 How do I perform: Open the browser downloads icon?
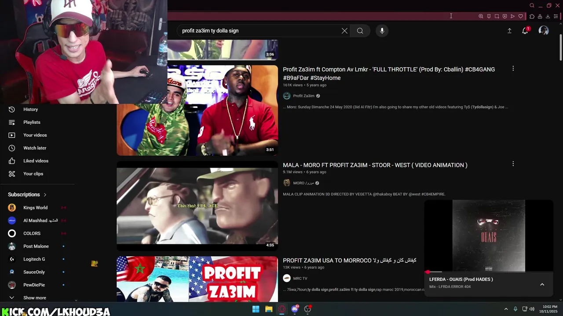[x=548, y=16]
